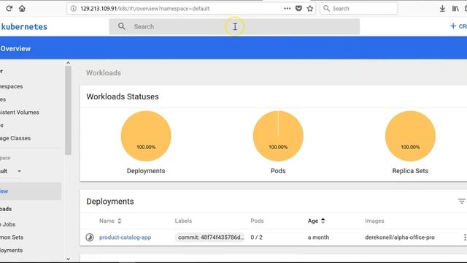The height and width of the screenshot is (263, 467).
Task: Open the Deployments filter icon
Action: (462, 202)
